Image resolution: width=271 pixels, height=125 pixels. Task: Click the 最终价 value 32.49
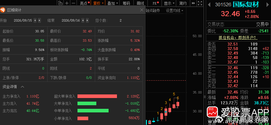coord(87,31)
